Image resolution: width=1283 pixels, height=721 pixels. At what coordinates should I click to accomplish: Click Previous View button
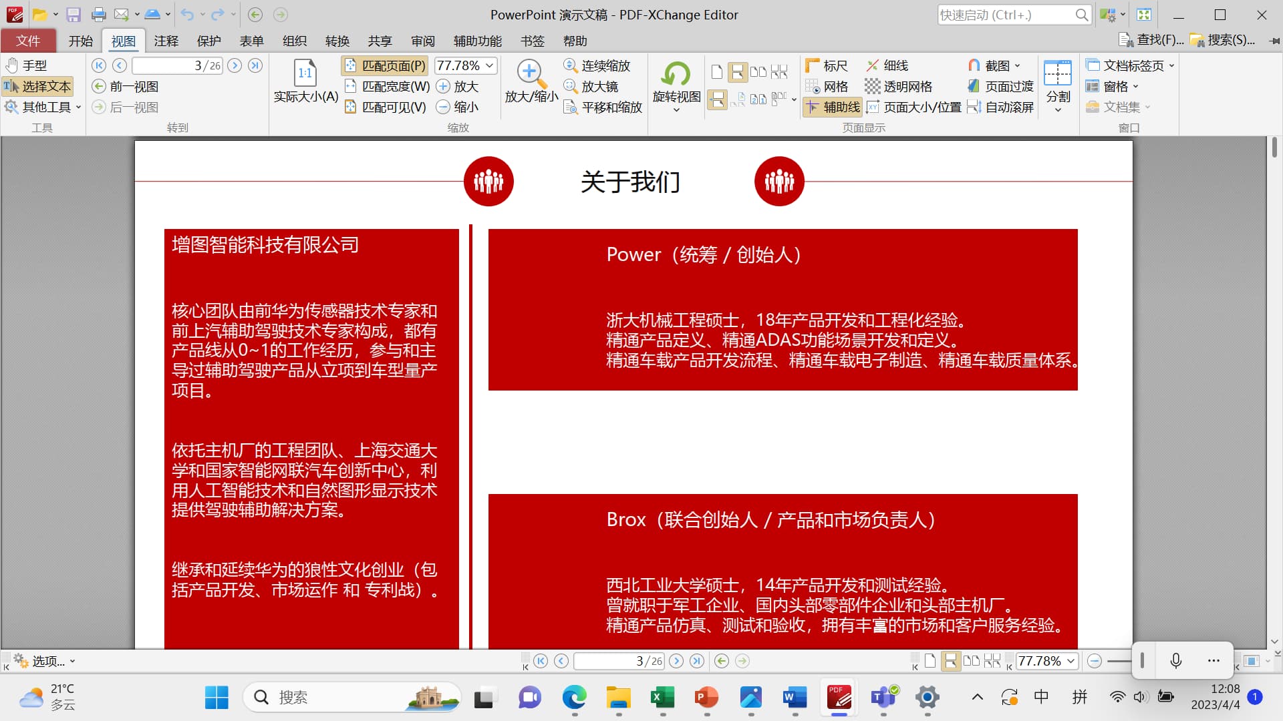pos(126,87)
